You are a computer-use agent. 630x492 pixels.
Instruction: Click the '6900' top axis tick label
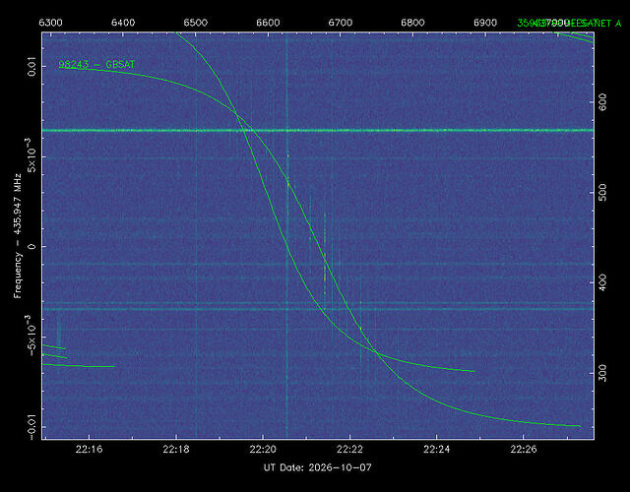(485, 23)
